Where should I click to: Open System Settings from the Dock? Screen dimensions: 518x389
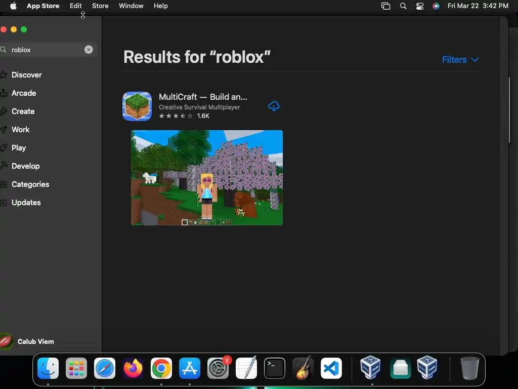218,368
